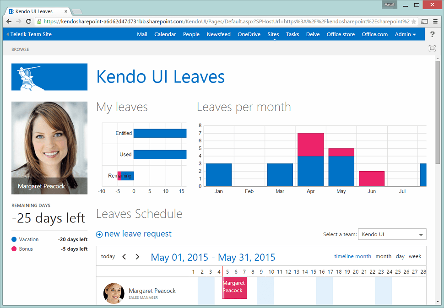Screen dimensions: 444x308
Task: Click Telerik Team Site link
Action: pos(31,34)
